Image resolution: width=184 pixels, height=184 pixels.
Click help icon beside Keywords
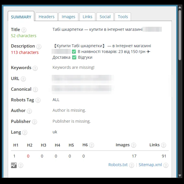(x=35, y=68)
